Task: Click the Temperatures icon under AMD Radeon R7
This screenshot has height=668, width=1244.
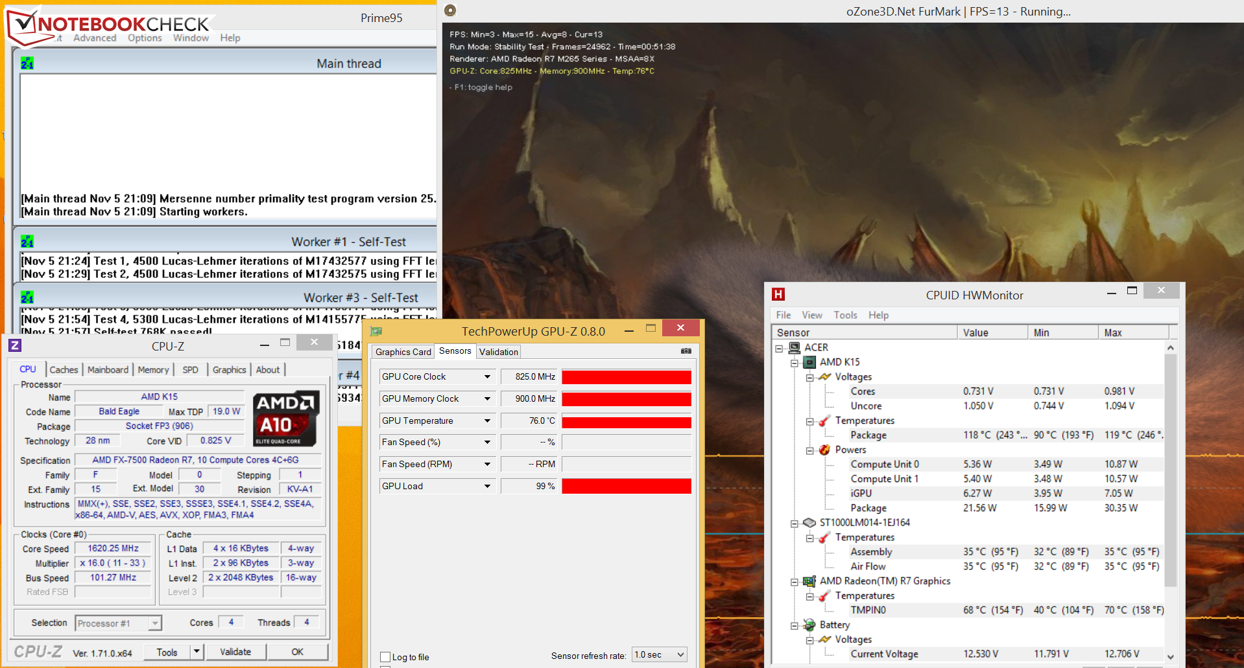Action: 825,595
